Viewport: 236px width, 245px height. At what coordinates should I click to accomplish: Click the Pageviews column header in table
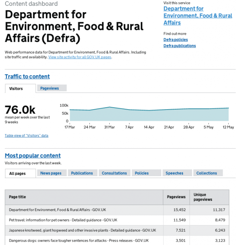coord(176,197)
